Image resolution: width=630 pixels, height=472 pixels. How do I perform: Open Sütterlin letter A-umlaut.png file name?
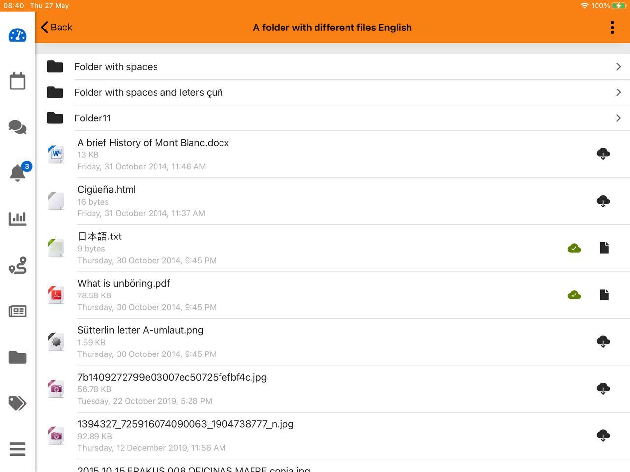pyautogui.click(x=140, y=330)
